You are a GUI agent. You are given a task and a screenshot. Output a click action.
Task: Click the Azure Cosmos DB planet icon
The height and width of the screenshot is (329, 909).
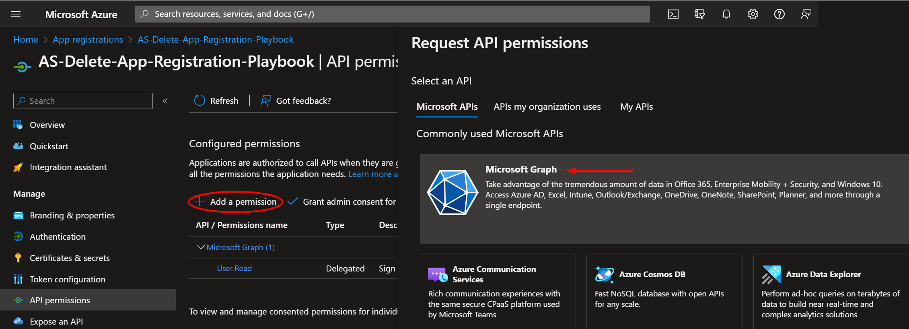(x=605, y=275)
